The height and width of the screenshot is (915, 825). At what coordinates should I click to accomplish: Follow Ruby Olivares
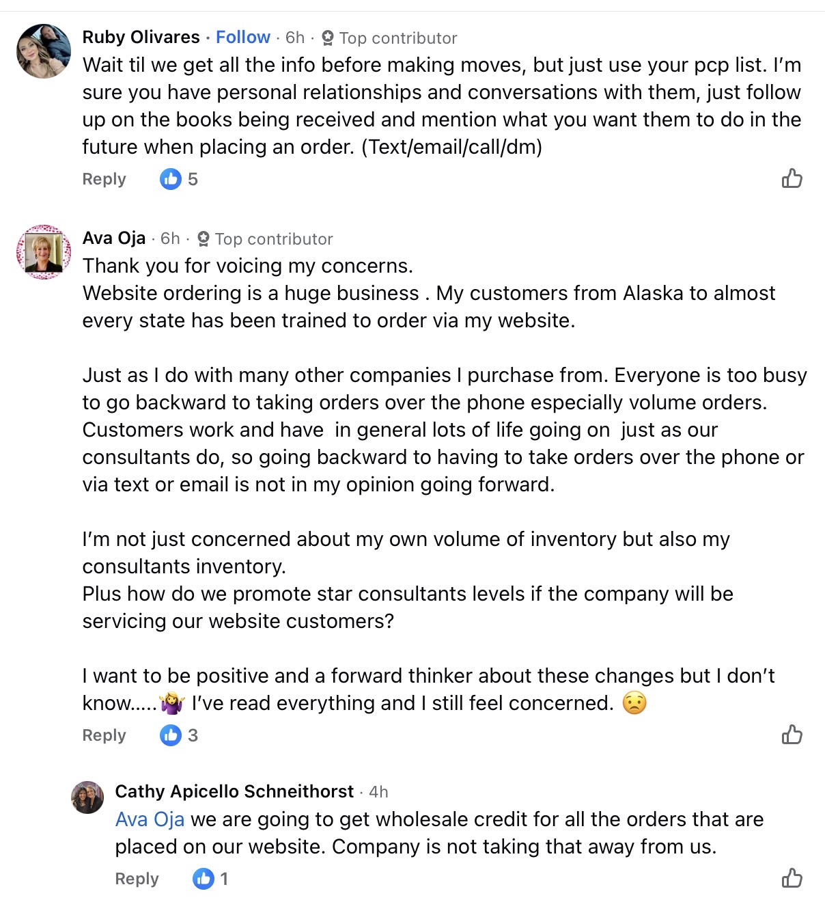(243, 38)
